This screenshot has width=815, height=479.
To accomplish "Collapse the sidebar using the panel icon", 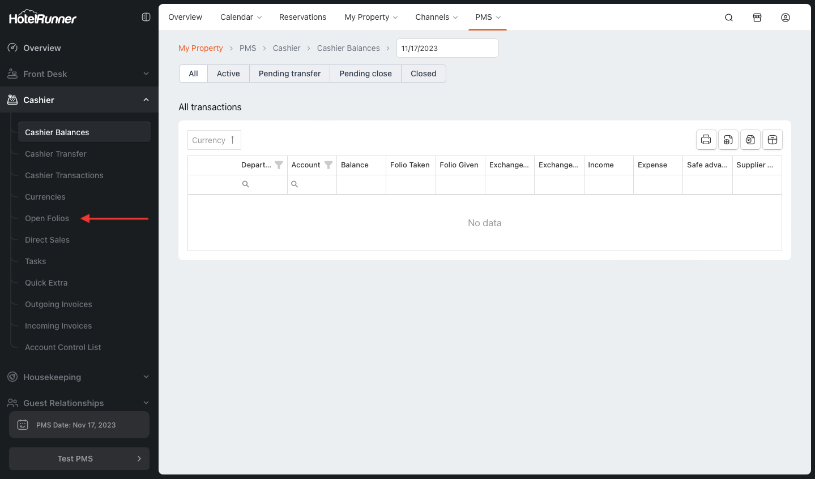I will click(146, 17).
